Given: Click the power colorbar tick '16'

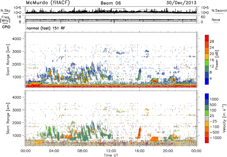Looking at the screenshot, I should click(x=212, y=60).
